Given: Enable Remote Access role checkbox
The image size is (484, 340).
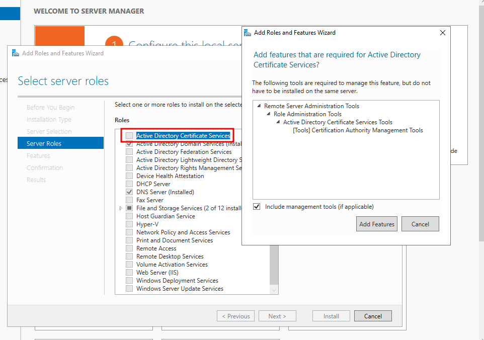Looking at the screenshot, I should (129, 248).
